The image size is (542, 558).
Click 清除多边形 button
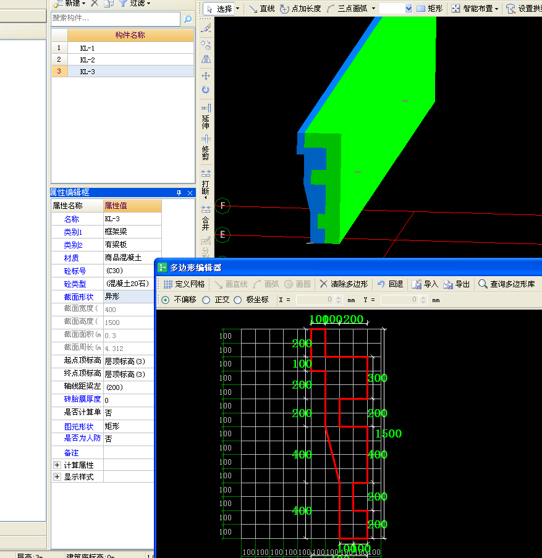click(x=344, y=284)
